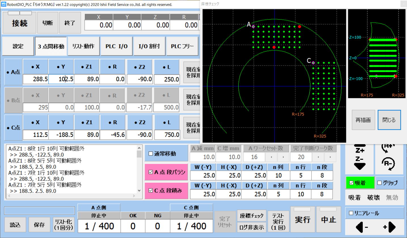
Task: Decrease 完了判断ワーク数 with left arrow
Action: (318, 157)
